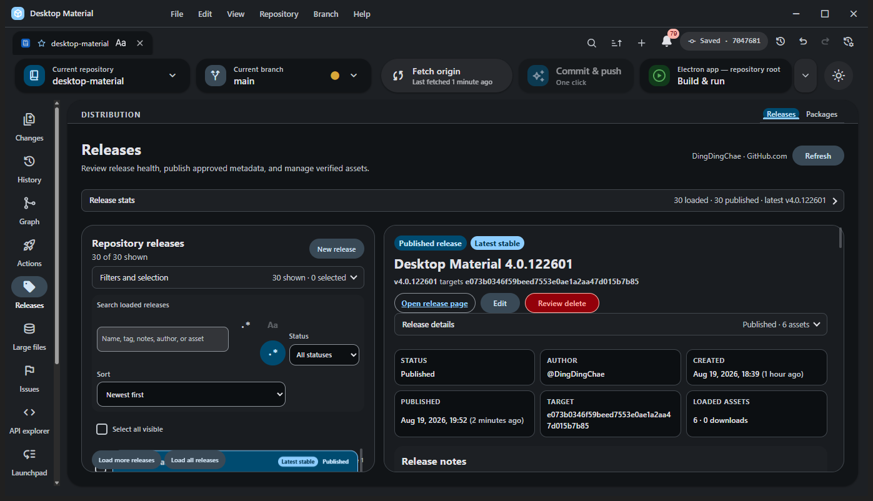Screen dimensions: 873x501
Task: Open the View menu
Action: pos(236,14)
